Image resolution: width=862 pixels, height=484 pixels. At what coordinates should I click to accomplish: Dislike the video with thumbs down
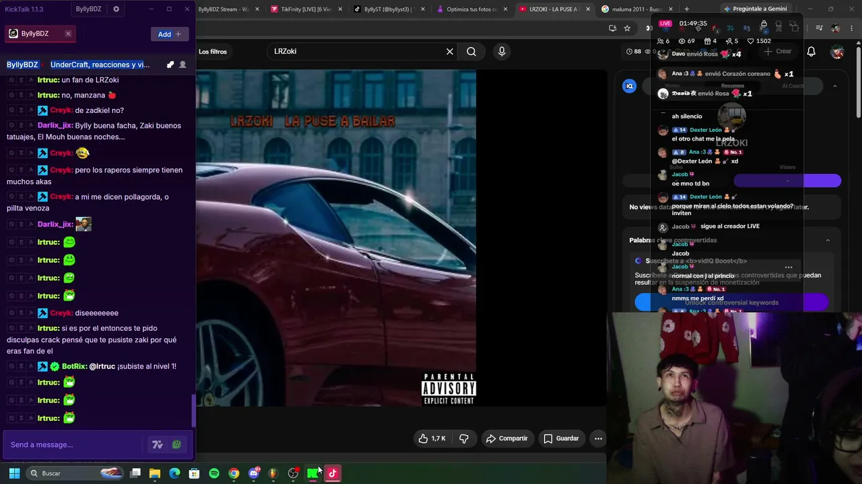(464, 438)
